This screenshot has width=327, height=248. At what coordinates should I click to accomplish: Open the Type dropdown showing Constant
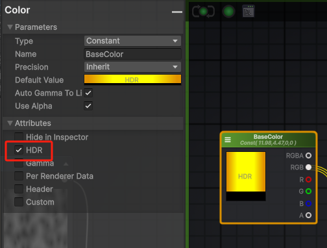click(x=132, y=41)
